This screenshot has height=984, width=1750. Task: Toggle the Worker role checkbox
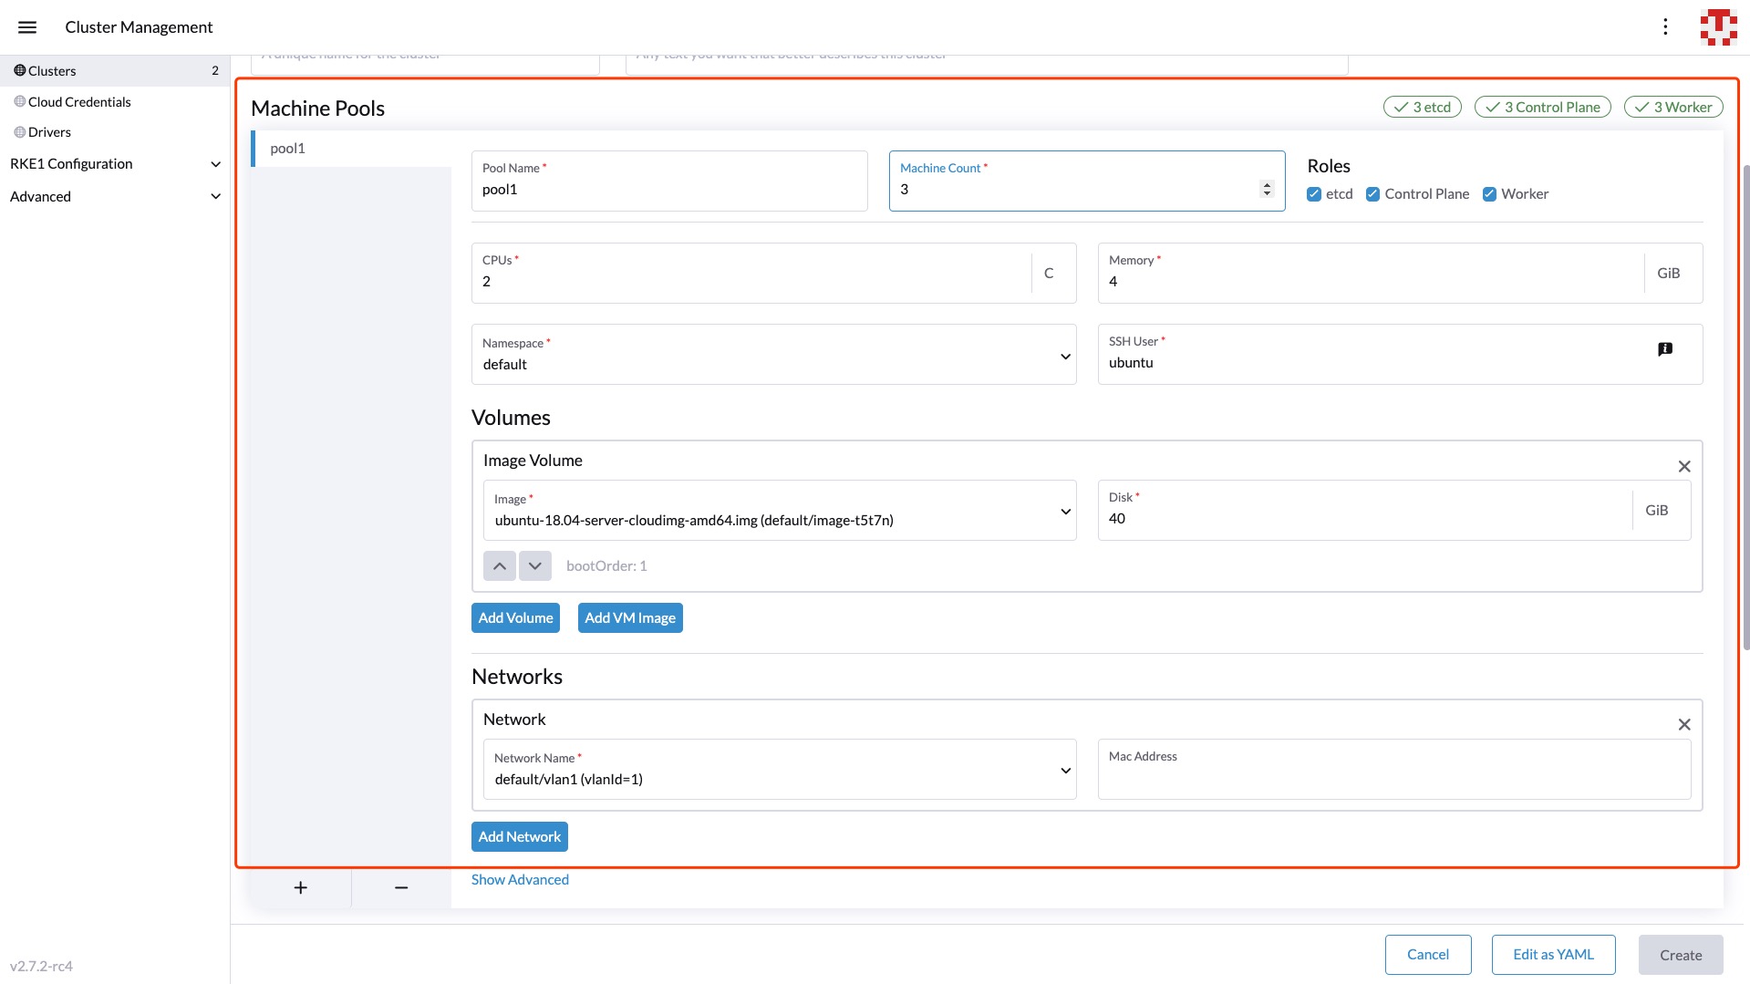1490,193
